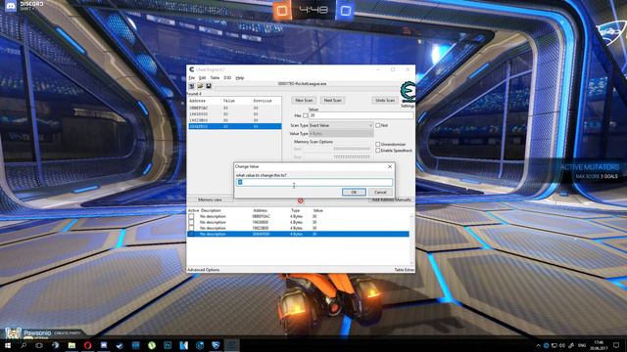
Task: Open Advanced Options
Action: [204, 270]
